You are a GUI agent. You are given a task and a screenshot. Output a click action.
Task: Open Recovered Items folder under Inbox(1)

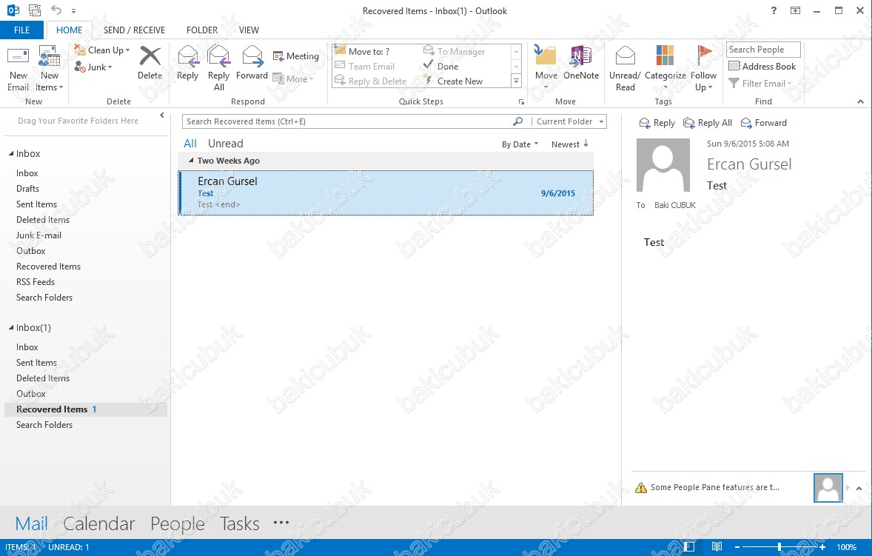pos(86,409)
